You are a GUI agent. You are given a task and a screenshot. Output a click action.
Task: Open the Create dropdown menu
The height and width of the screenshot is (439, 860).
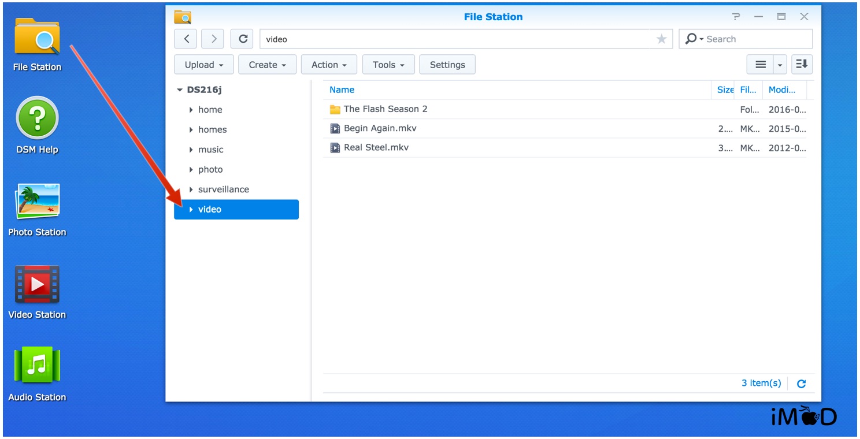tap(268, 65)
